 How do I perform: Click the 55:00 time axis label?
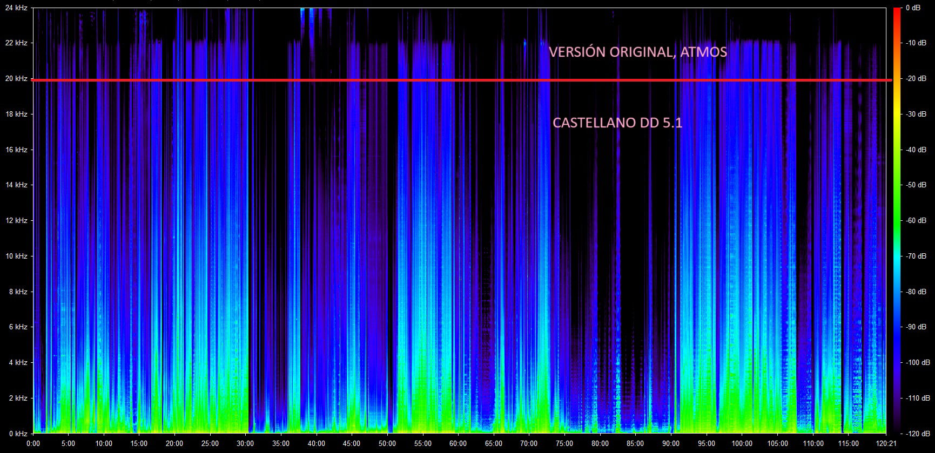pyautogui.click(x=423, y=444)
